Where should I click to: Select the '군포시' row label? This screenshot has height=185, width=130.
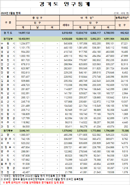pyautogui.click(x=8, y=98)
